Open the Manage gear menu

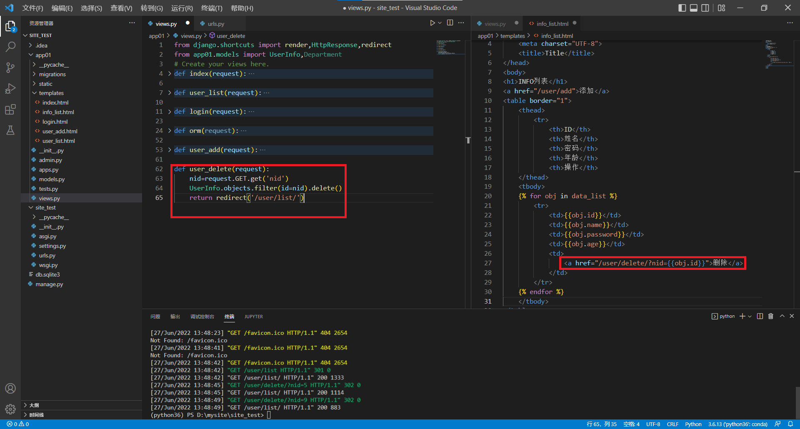click(10, 409)
